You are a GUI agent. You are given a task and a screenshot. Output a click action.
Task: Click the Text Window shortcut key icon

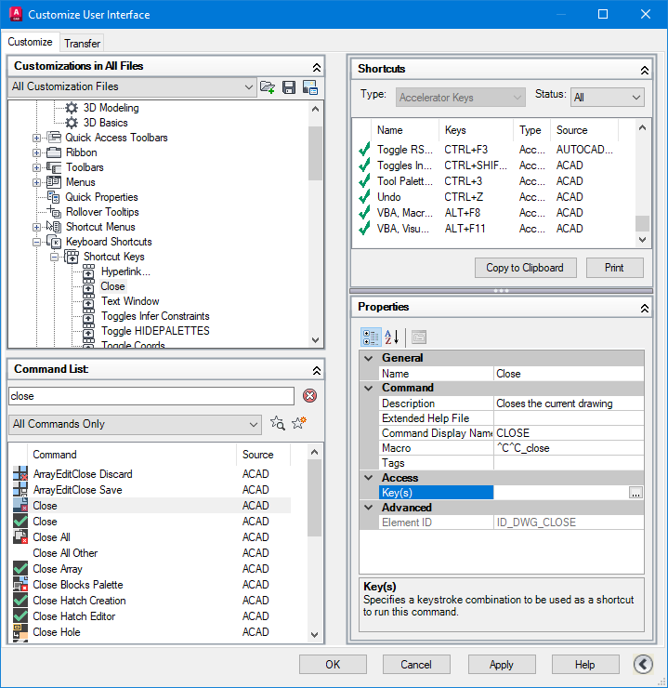88,301
